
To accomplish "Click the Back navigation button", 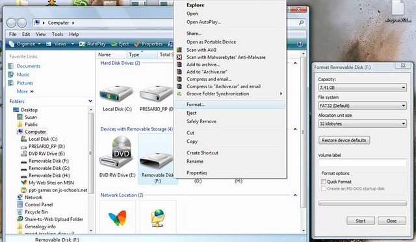I will (x=11, y=23).
